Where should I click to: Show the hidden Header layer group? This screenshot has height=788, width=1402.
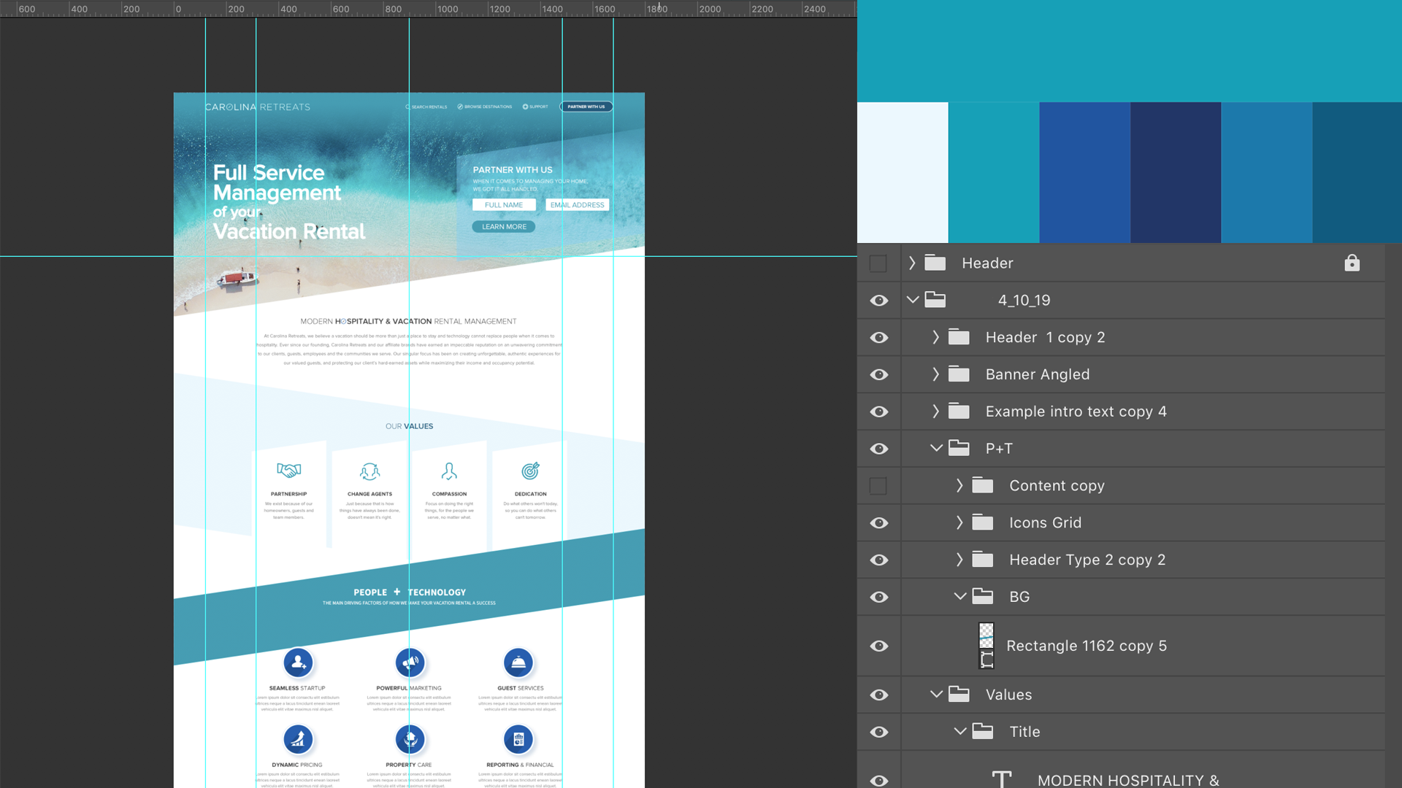coord(878,263)
